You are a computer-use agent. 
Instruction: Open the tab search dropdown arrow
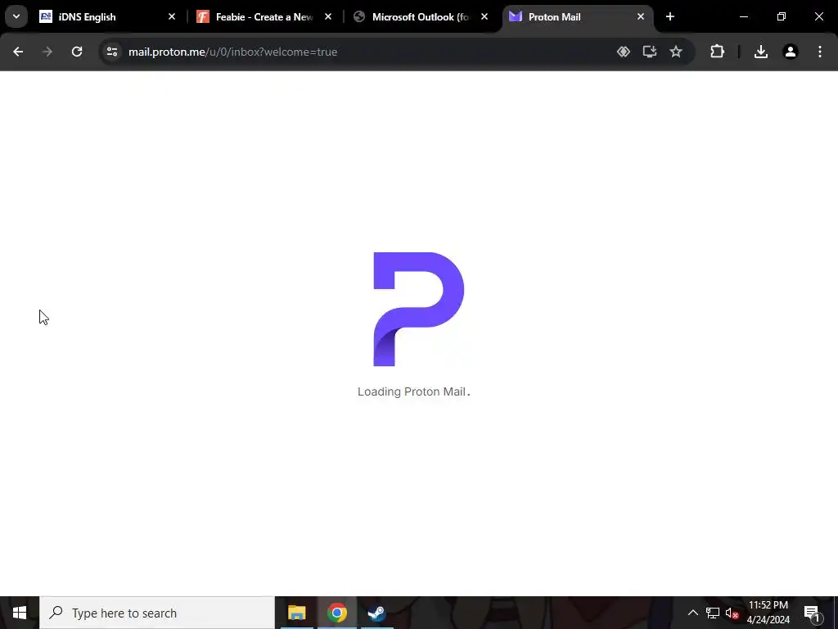(x=16, y=16)
